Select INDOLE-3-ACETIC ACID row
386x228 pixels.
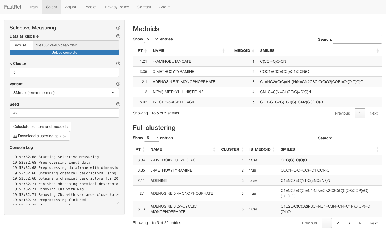[x=257, y=102]
